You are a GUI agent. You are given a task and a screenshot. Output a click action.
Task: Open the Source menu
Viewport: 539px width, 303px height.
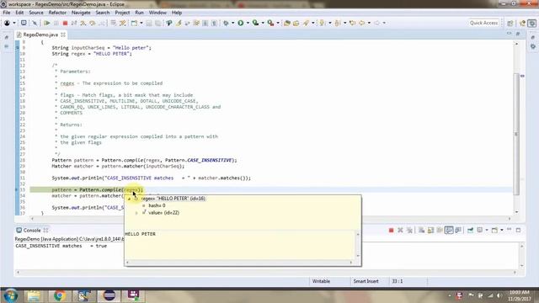click(36, 13)
